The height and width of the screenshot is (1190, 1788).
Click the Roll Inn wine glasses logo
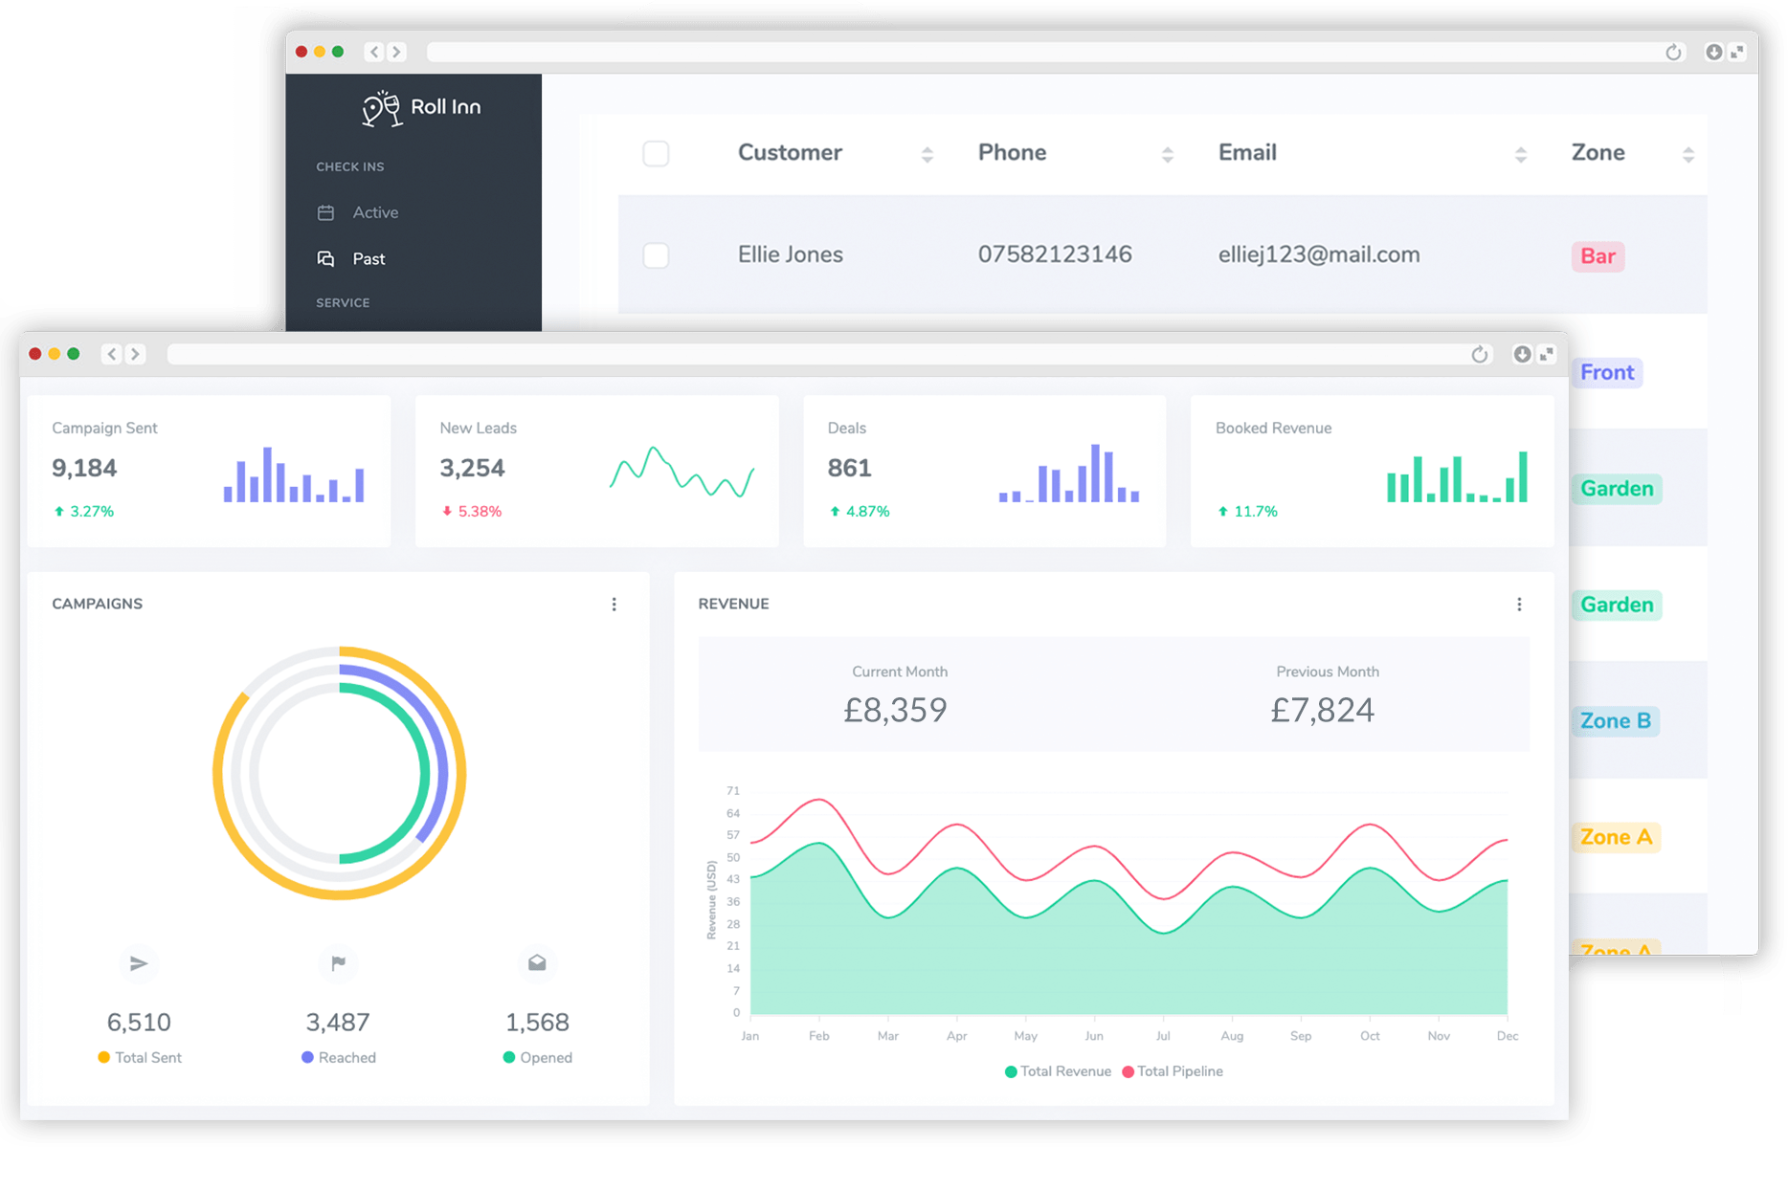tap(381, 108)
